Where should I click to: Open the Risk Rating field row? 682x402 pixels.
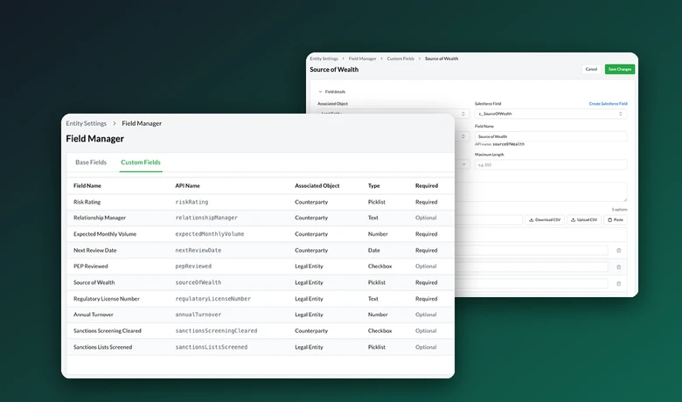(x=260, y=202)
